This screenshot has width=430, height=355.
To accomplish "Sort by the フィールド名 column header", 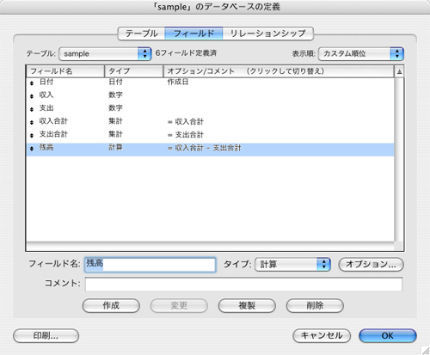I will click(65, 71).
